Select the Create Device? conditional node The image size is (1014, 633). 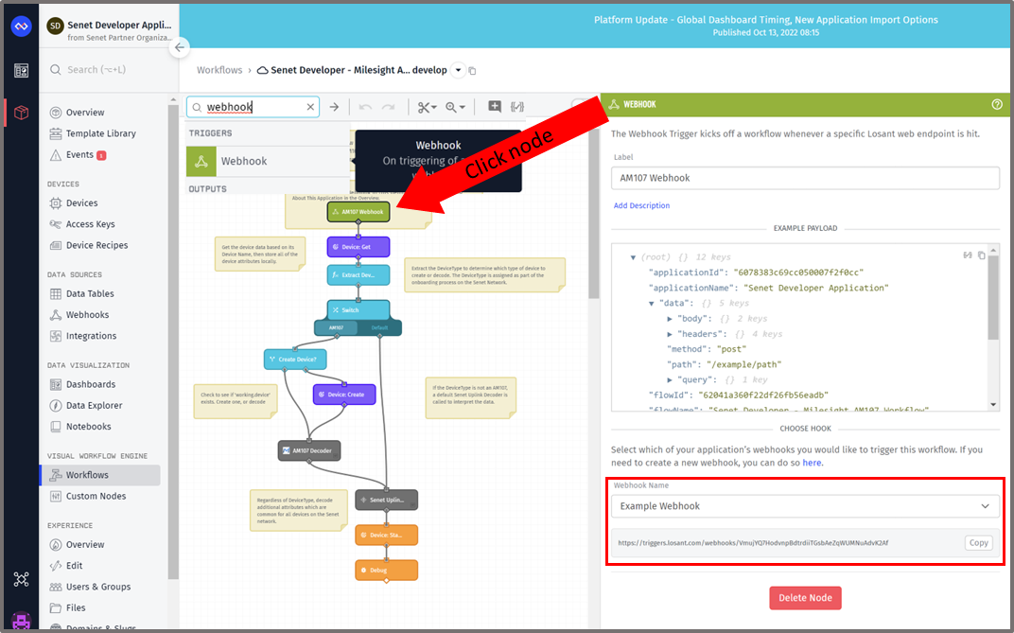pyautogui.click(x=295, y=360)
